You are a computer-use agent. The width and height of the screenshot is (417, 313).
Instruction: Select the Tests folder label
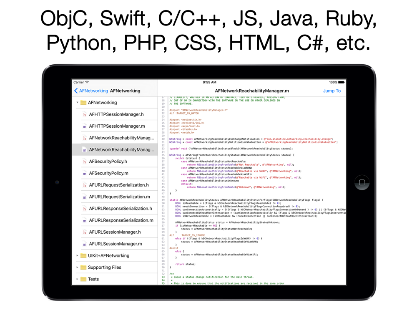tap(93, 279)
